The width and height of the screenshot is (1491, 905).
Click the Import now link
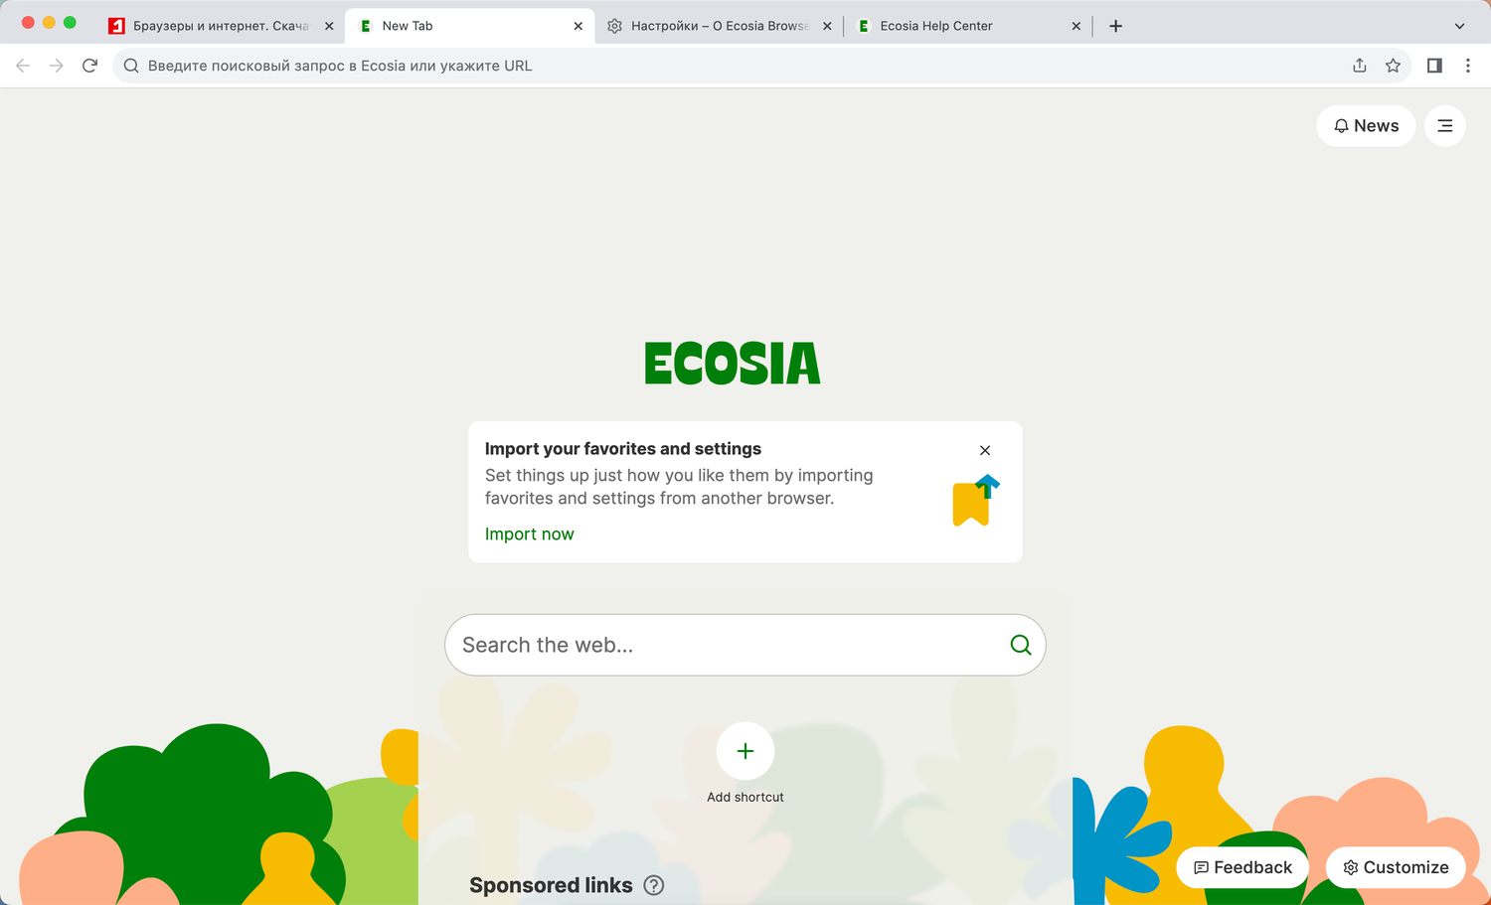tap(529, 534)
